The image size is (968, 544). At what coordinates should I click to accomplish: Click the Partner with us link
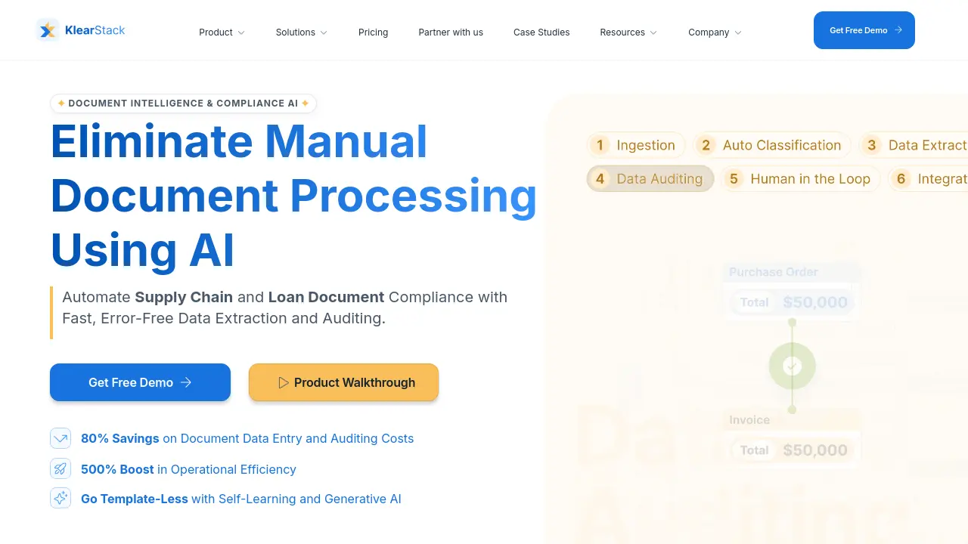pyautogui.click(x=451, y=32)
